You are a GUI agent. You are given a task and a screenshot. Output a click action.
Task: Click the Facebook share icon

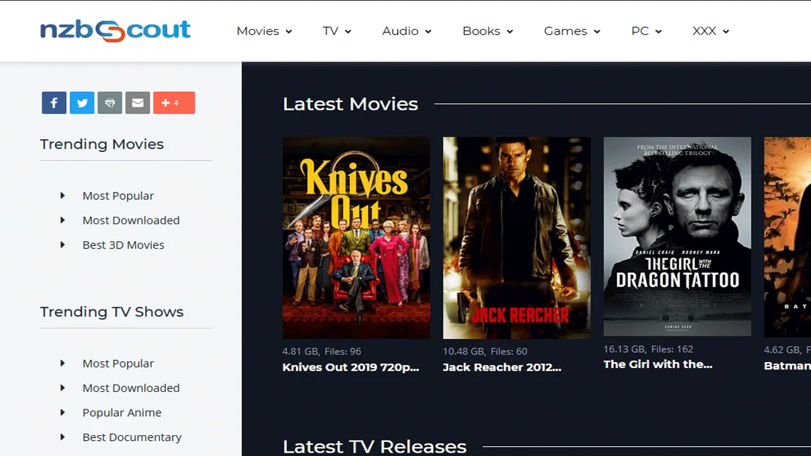(x=54, y=103)
